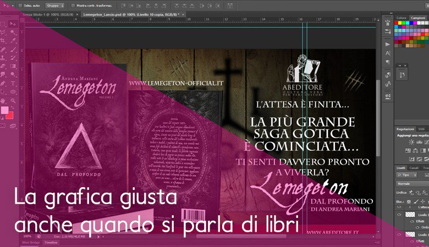The height and width of the screenshot is (247, 429).
Task: Add a Color Balance adjustment
Action: (415, 150)
